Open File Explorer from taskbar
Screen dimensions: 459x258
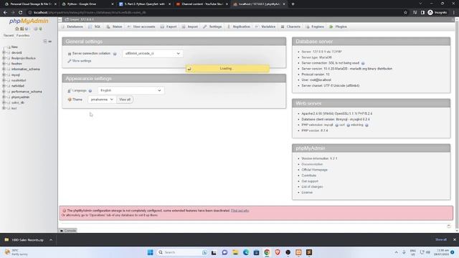(x=235, y=252)
